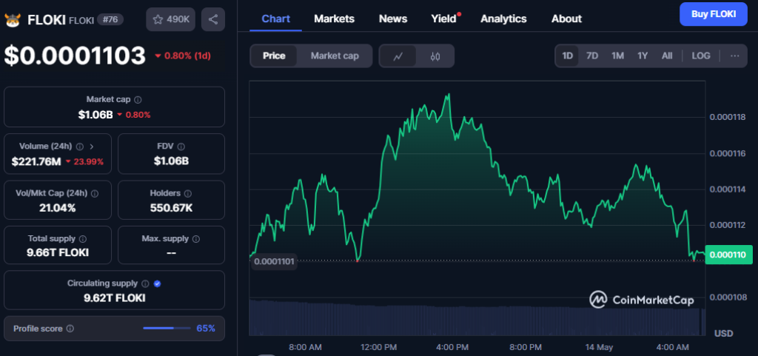Click the 9.66T FLOKI total supply value
Image resolution: width=758 pixels, height=356 pixels.
pyautogui.click(x=58, y=252)
